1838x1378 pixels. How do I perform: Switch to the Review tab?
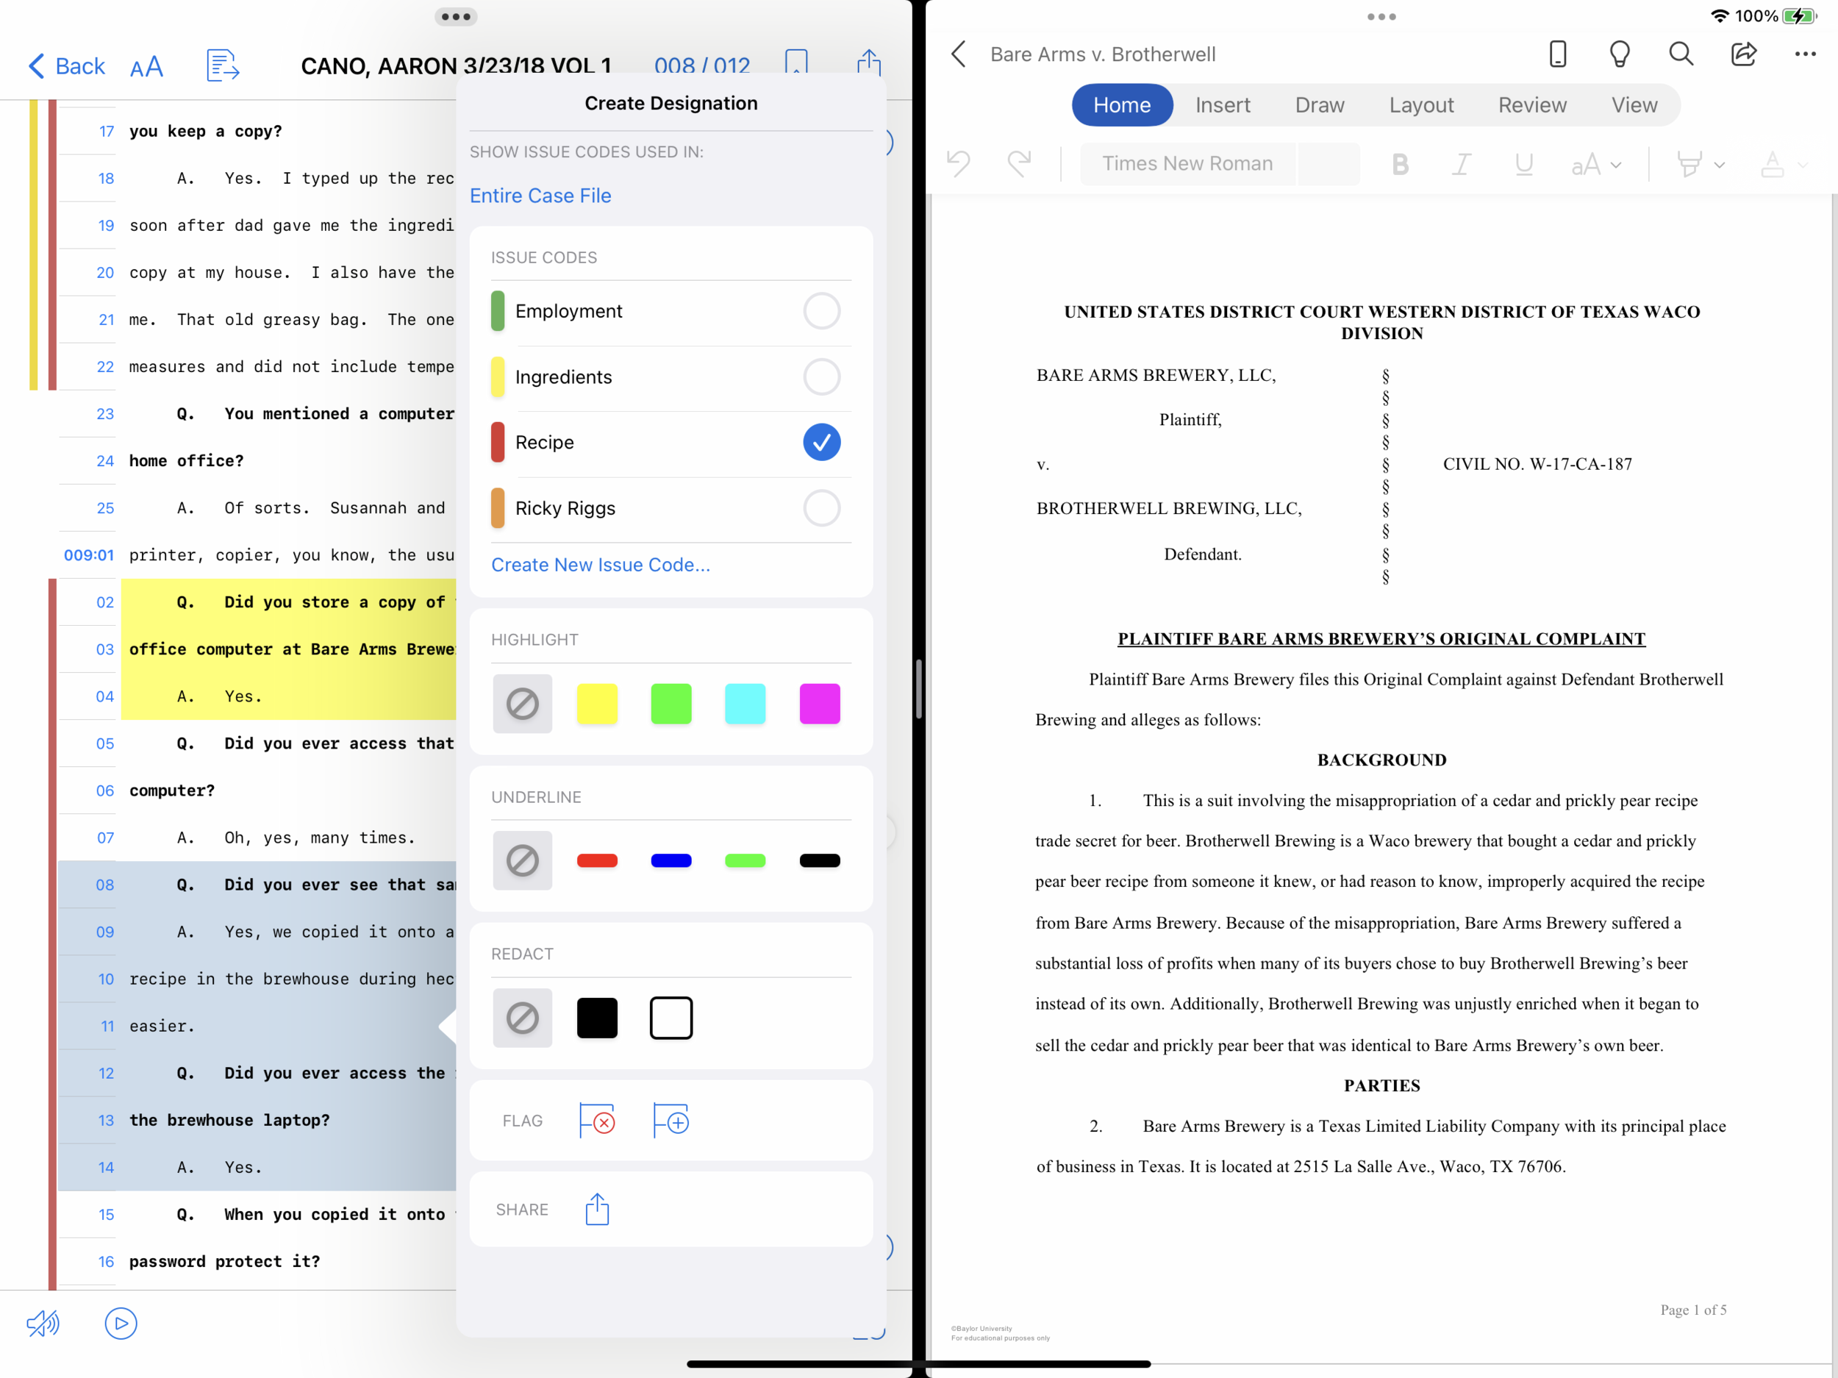click(1531, 106)
